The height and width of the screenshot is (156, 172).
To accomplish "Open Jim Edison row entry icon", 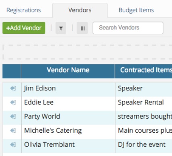I will pos(13,88).
